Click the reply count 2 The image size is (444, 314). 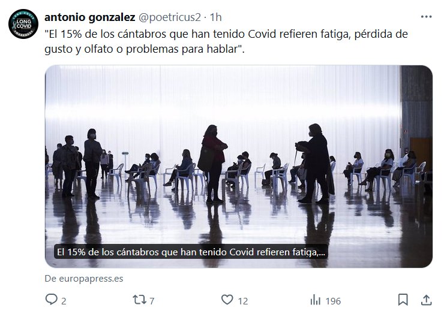[64, 301]
